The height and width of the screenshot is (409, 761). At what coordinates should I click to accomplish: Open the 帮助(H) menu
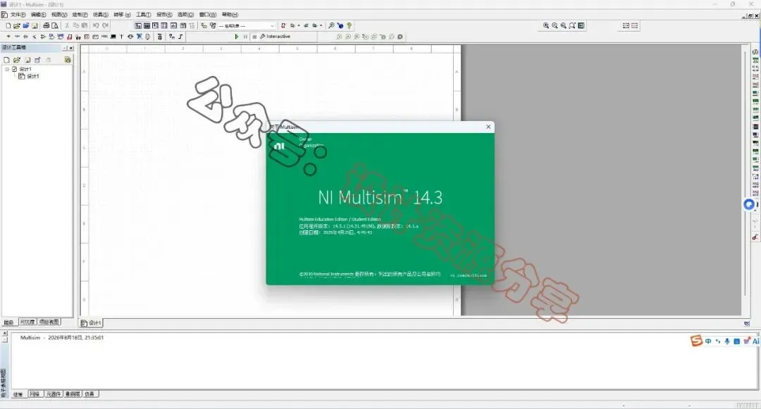point(230,15)
